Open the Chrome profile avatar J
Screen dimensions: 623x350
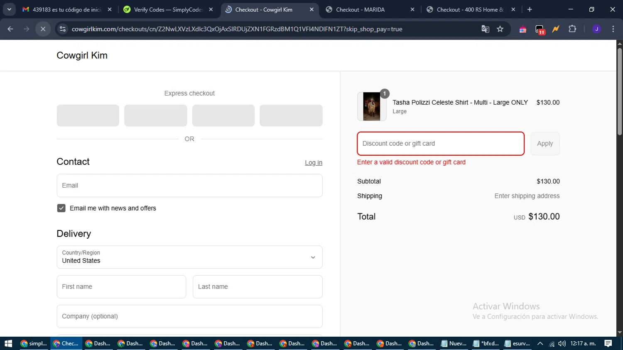coord(597,29)
